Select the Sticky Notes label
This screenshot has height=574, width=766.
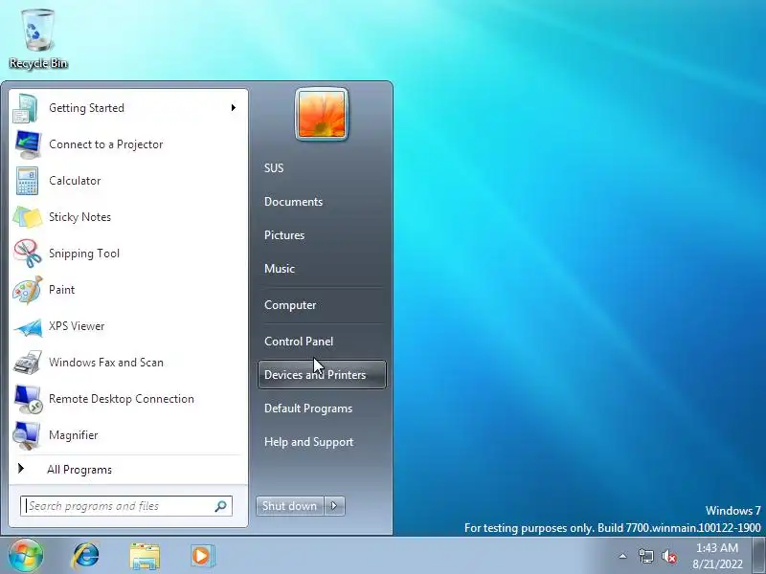(79, 217)
